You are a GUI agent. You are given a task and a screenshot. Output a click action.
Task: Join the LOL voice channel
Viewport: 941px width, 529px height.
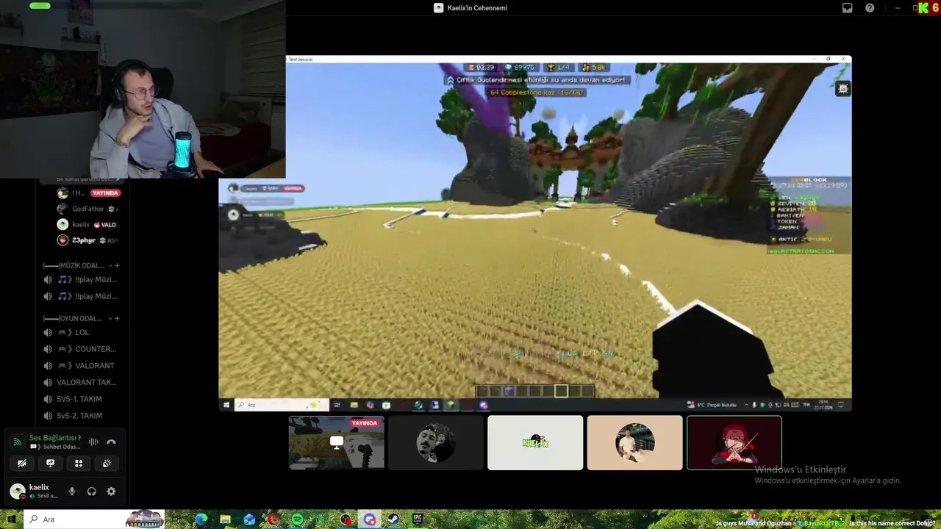81,332
